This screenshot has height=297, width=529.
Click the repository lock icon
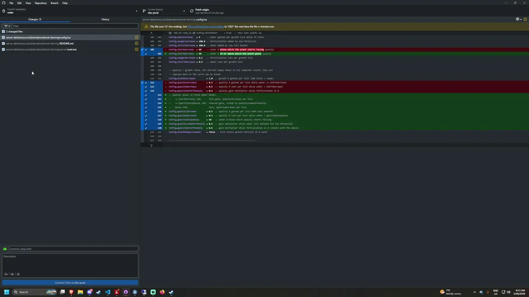4,11
